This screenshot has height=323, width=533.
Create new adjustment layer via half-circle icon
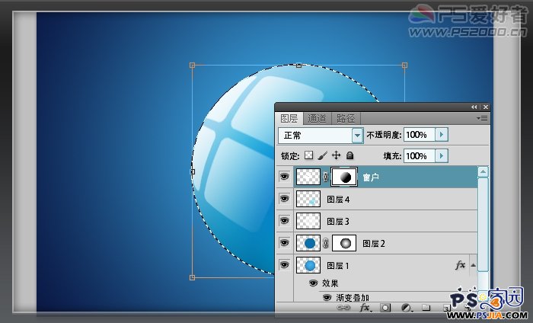(x=406, y=309)
